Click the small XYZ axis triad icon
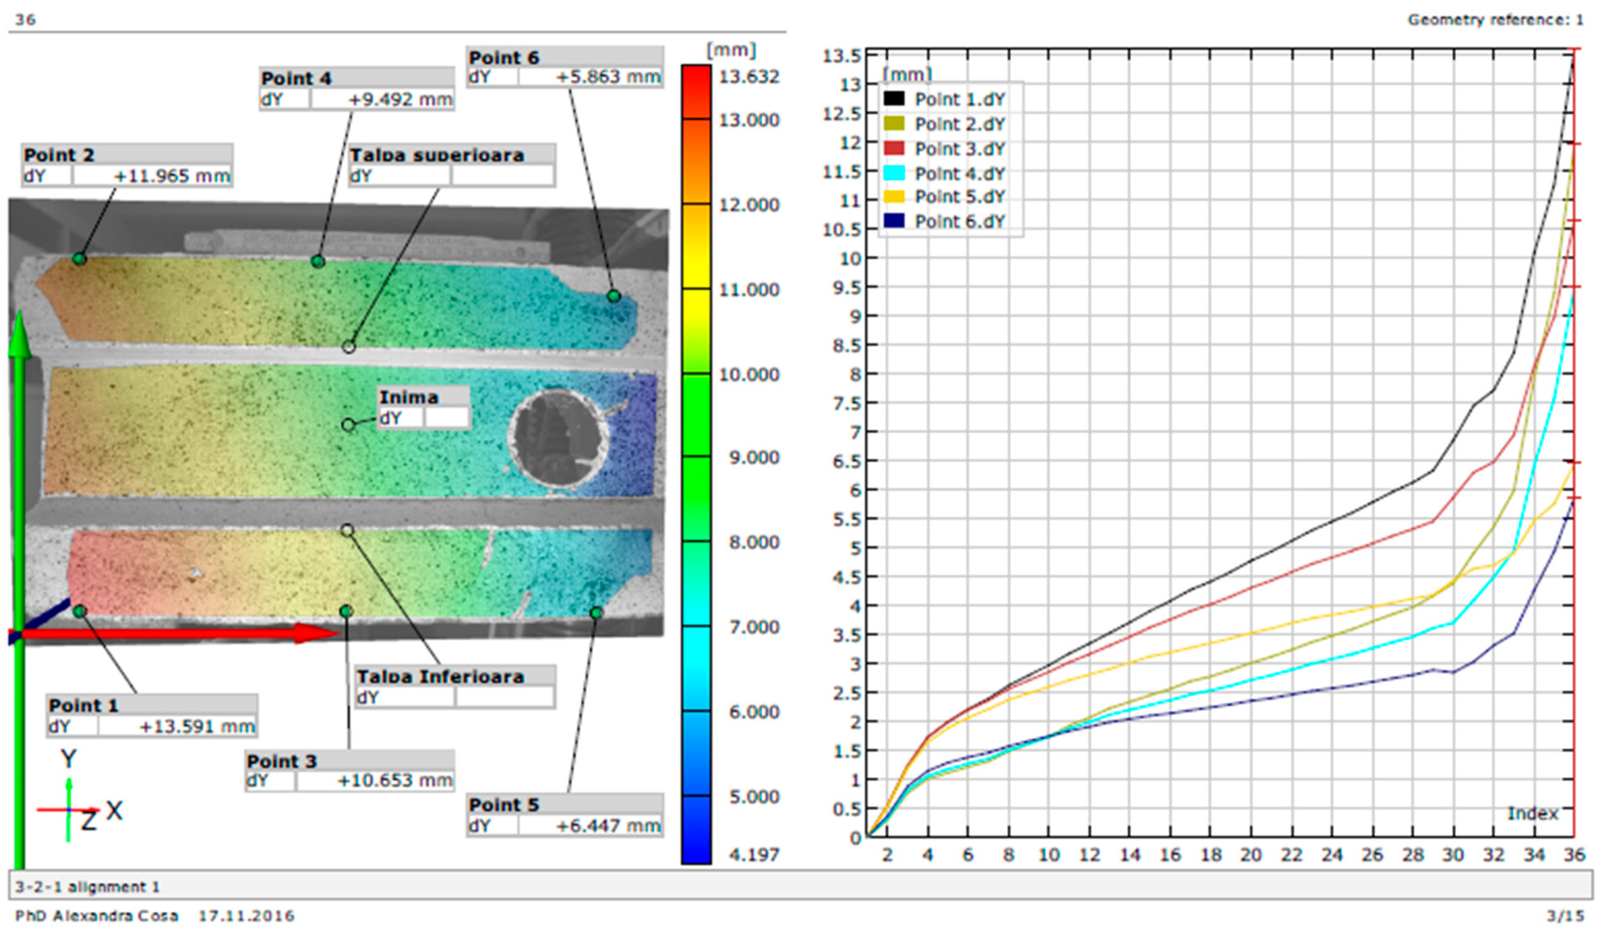This screenshot has width=1605, height=933. 70,809
